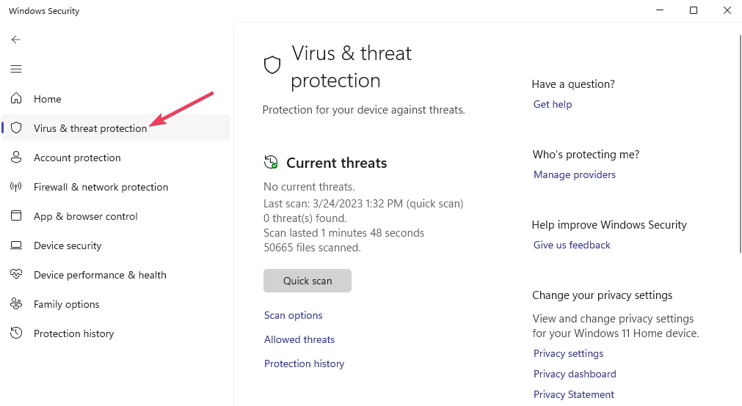Click the Home house icon

tap(16, 99)
